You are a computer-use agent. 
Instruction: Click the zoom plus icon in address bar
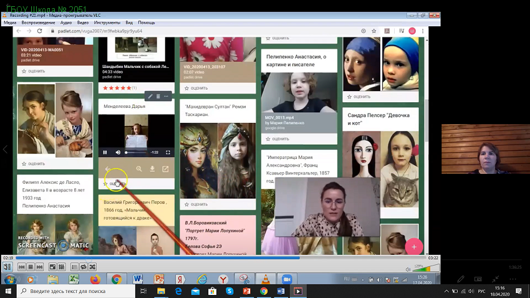pos(364,31)
